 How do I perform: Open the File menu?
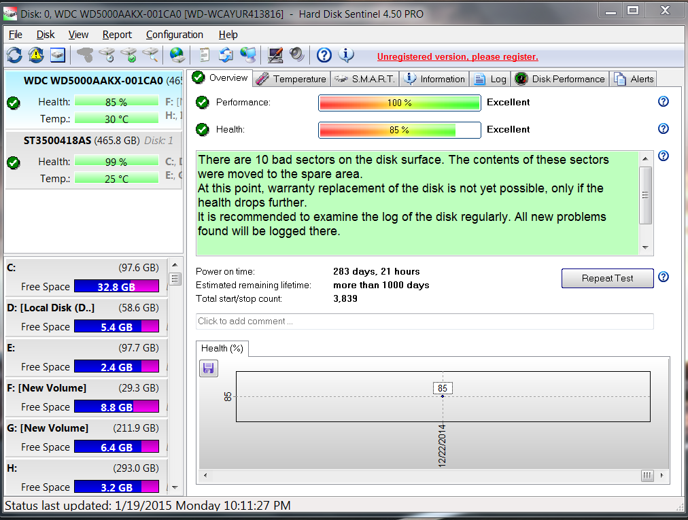pyautogui.click(x=16, y=35)
